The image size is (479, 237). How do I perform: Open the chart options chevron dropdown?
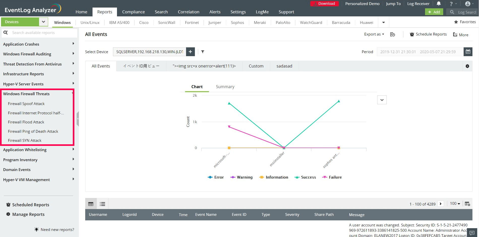382,100
